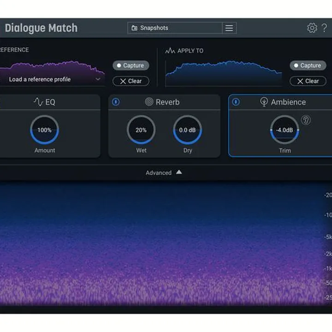332x332 pixels.
Task: Click the Dialogue Match title text
Action: pos(41,28)
